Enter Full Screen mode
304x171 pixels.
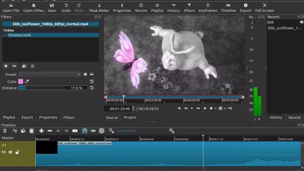[264, 8]
